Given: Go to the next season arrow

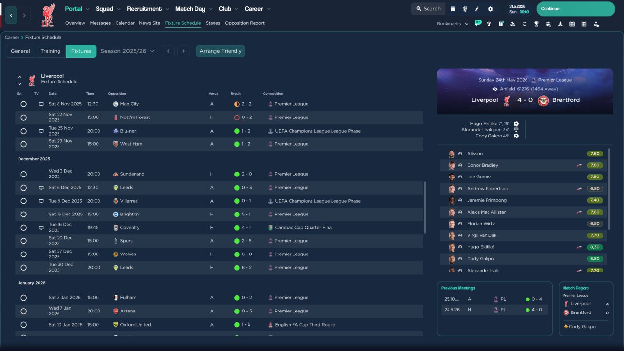Looking at the screenshot, I should pyautogui.click(x=183, y=51).
